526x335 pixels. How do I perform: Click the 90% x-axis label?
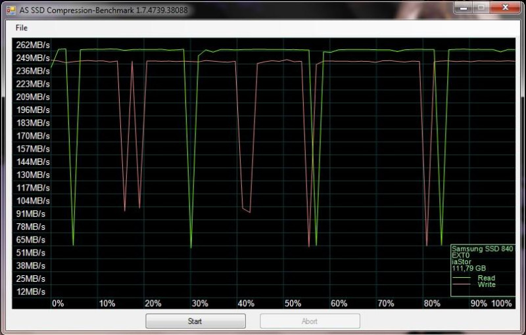pyautogui.click(x=479, y=303)
